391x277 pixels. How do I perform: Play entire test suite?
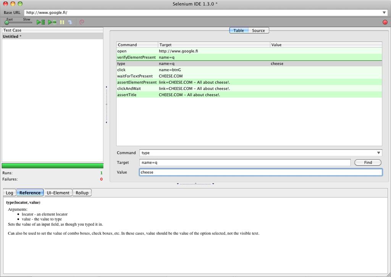(x=40, y=22)
